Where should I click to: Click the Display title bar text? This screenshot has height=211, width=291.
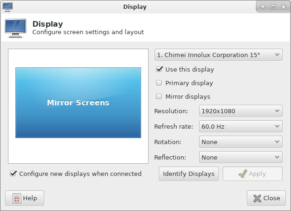click(135, 7)
